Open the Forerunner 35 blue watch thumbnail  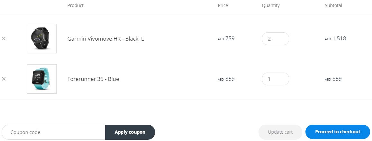click(x=42, y=79)
